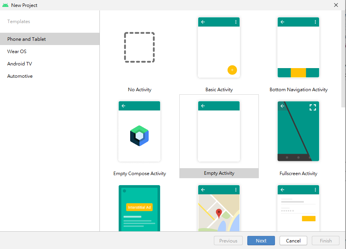Click the 'Basic Activity' label
This screenshot has width=346, height=249.
(x=219, y=90)
